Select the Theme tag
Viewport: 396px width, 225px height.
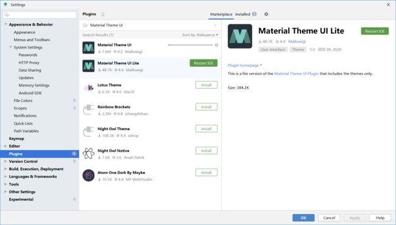[298, 50]
